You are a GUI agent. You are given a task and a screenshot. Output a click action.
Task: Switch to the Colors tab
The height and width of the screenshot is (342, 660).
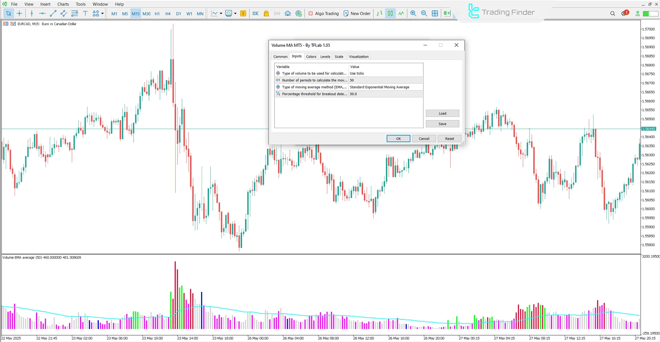311,56
